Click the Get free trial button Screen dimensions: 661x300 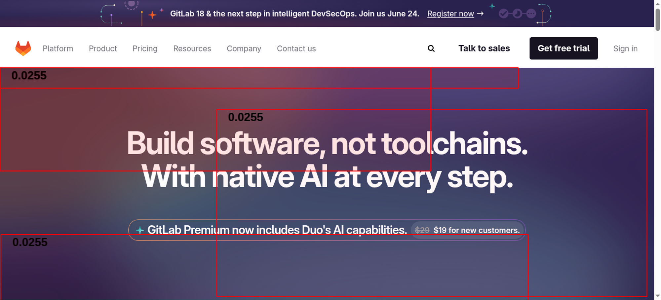564,48
